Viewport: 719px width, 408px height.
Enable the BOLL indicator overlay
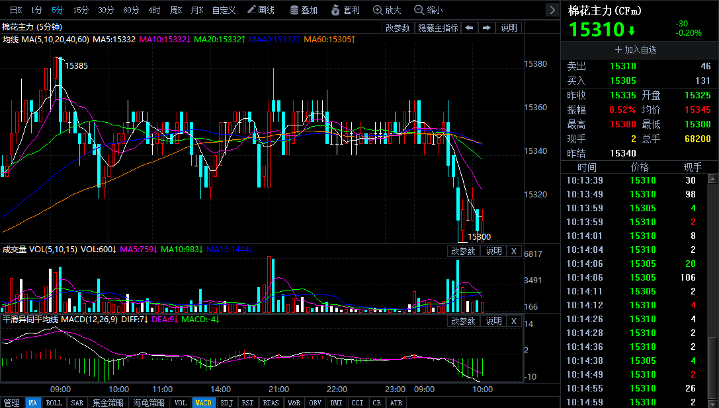(54, 402)
